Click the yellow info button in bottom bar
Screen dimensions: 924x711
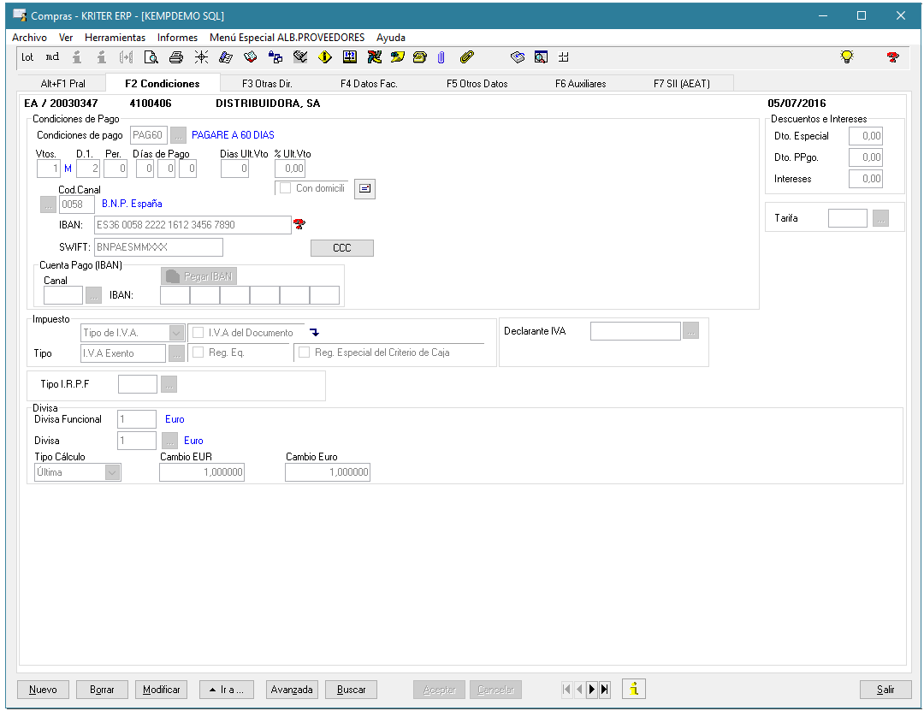pyautogui.click(x=634, y=689)
